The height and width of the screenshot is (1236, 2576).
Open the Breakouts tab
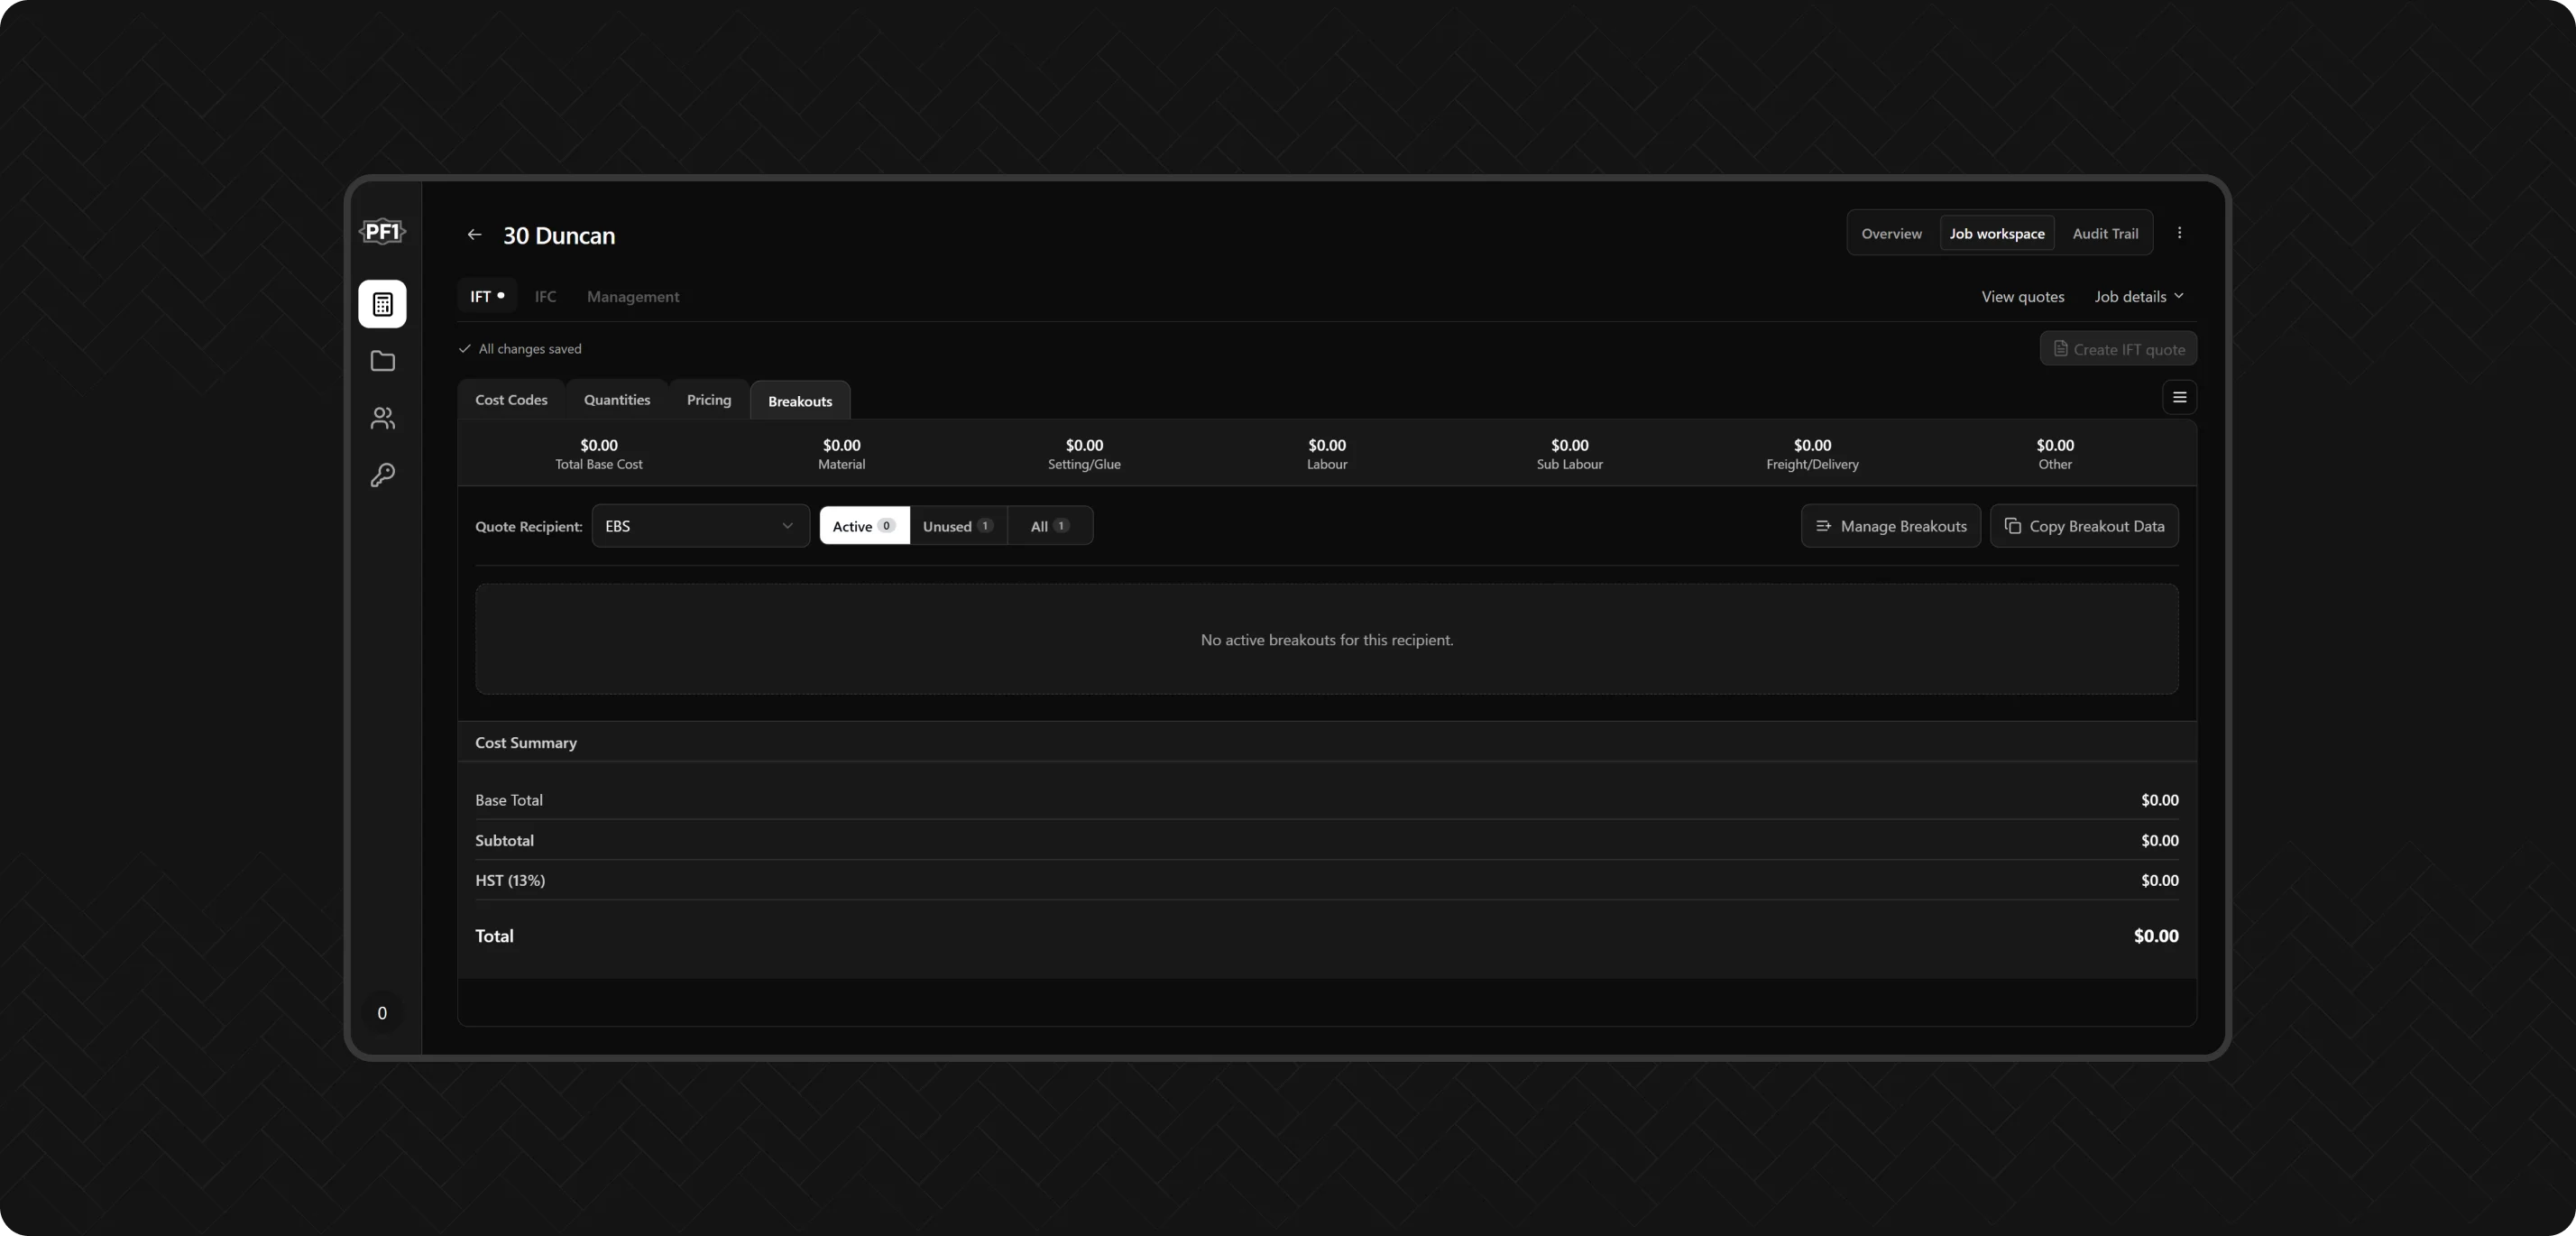click(x=800, y=401)
